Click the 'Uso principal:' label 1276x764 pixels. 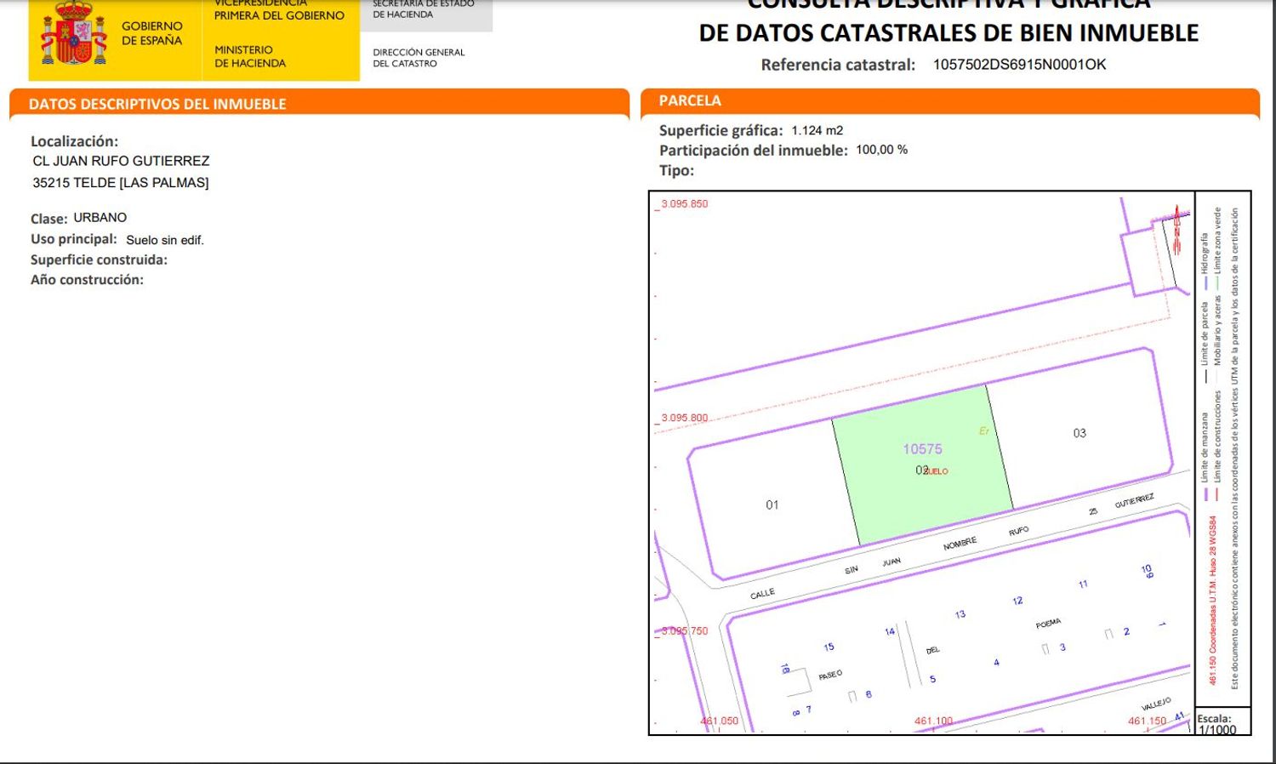click(74, 239)
